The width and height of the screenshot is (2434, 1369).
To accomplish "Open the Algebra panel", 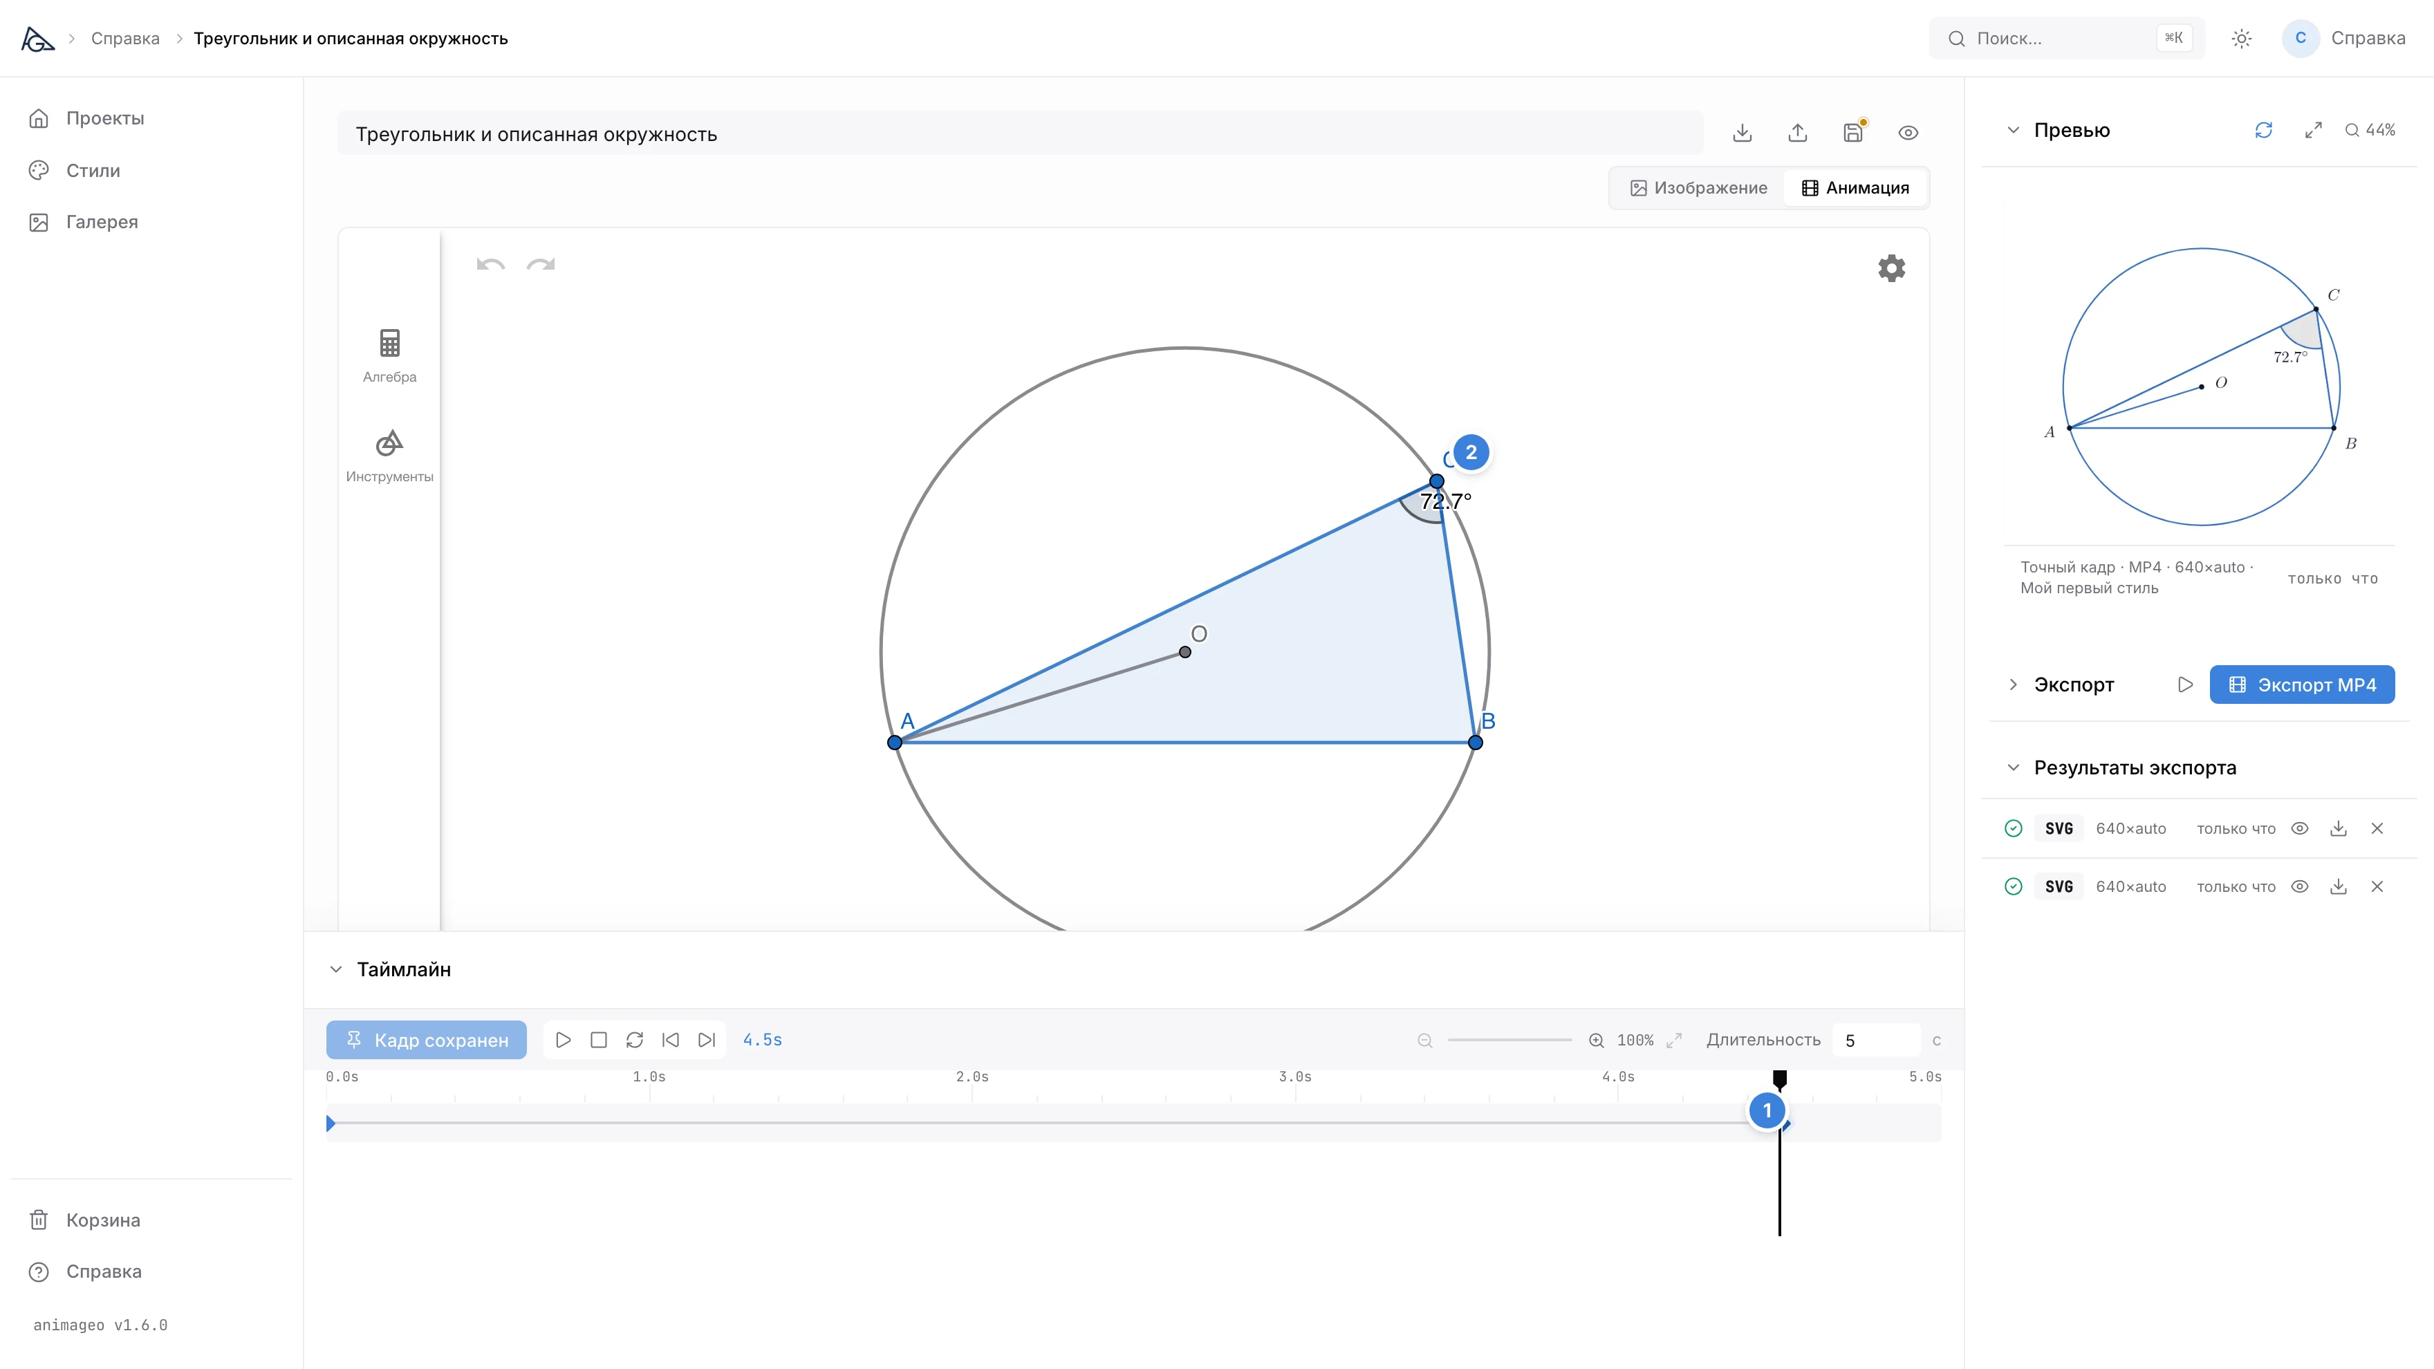I will click(x=389, y=356).
